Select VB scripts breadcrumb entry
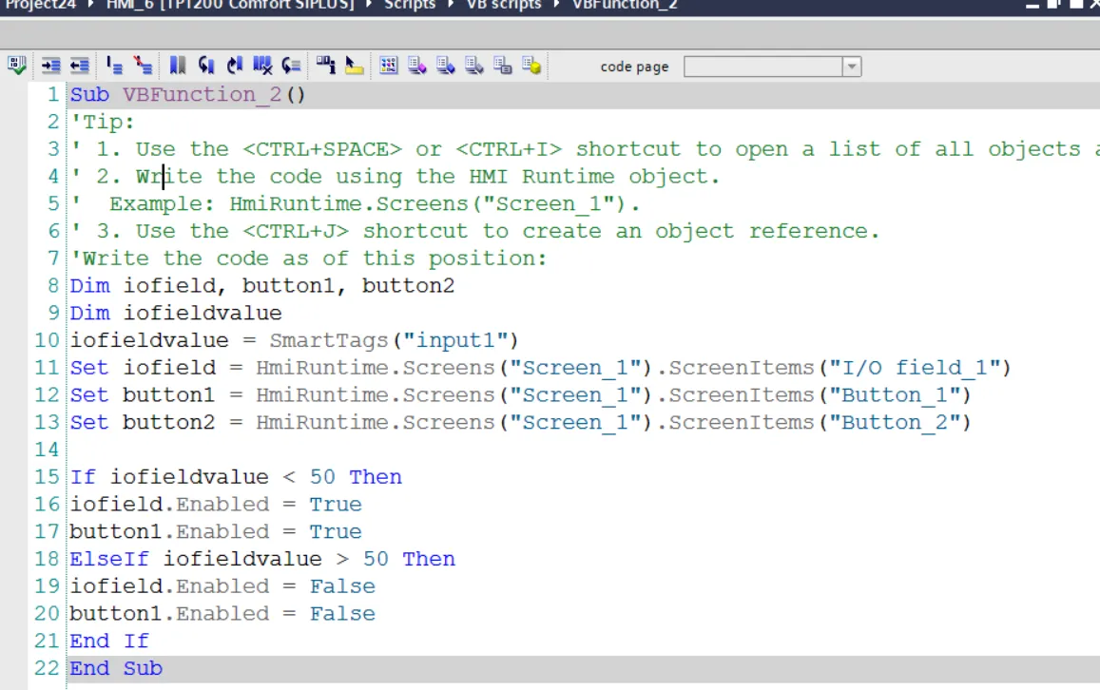The width and height of the screenshot is (1100, 690). pos(504,5)
